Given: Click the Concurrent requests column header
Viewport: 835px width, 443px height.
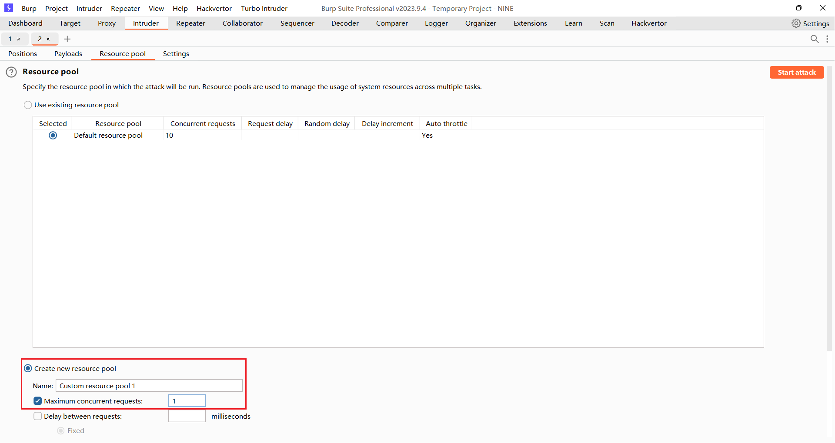Looking at the screenshot, I should click(x=203, y=123).
